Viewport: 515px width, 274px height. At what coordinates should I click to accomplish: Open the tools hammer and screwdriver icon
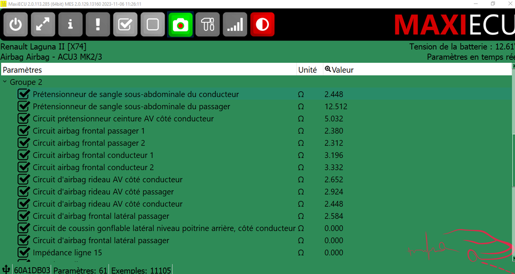click(207, 25)
